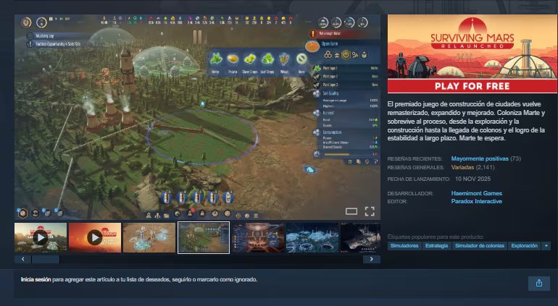This screenshot has height=306, width=558.
Task: Click the release date 10 NOV 2025
Action: pos(472,179)
